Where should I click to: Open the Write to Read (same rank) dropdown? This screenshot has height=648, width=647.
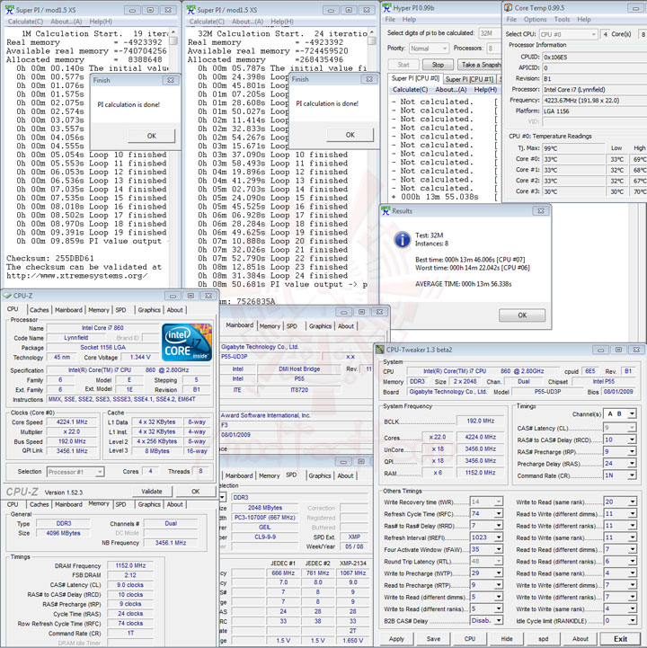[x=632, y=502]
